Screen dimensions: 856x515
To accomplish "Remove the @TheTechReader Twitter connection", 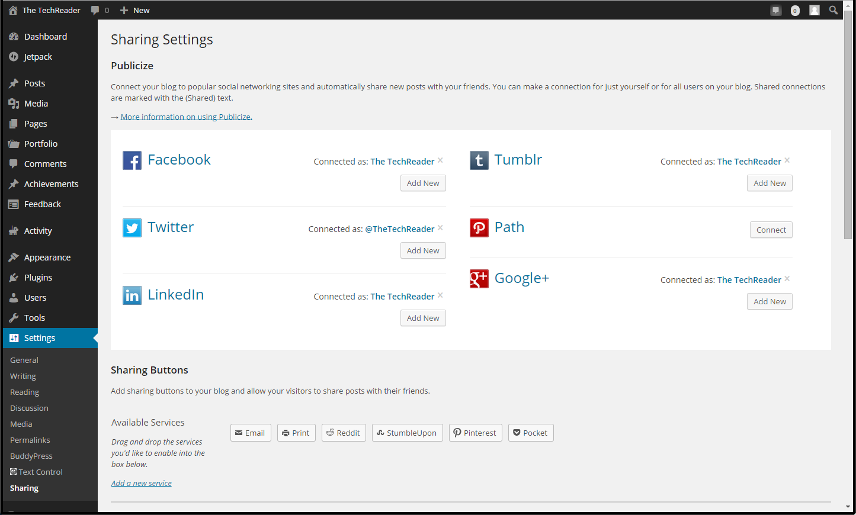I will point(440,228).
